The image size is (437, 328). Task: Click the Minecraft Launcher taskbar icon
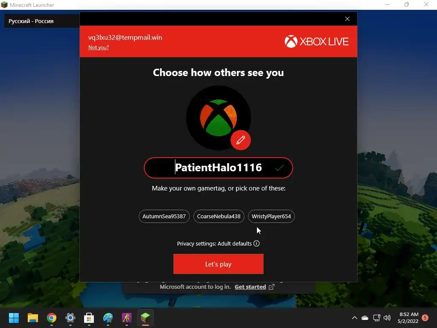[x=145, y=318]
